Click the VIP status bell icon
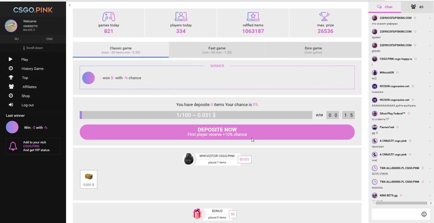Screen dimensions: 434x223 13,146
